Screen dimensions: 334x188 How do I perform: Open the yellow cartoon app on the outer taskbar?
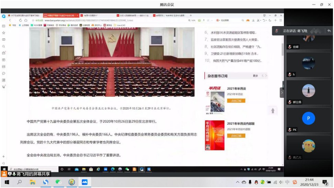coord(72,182)
